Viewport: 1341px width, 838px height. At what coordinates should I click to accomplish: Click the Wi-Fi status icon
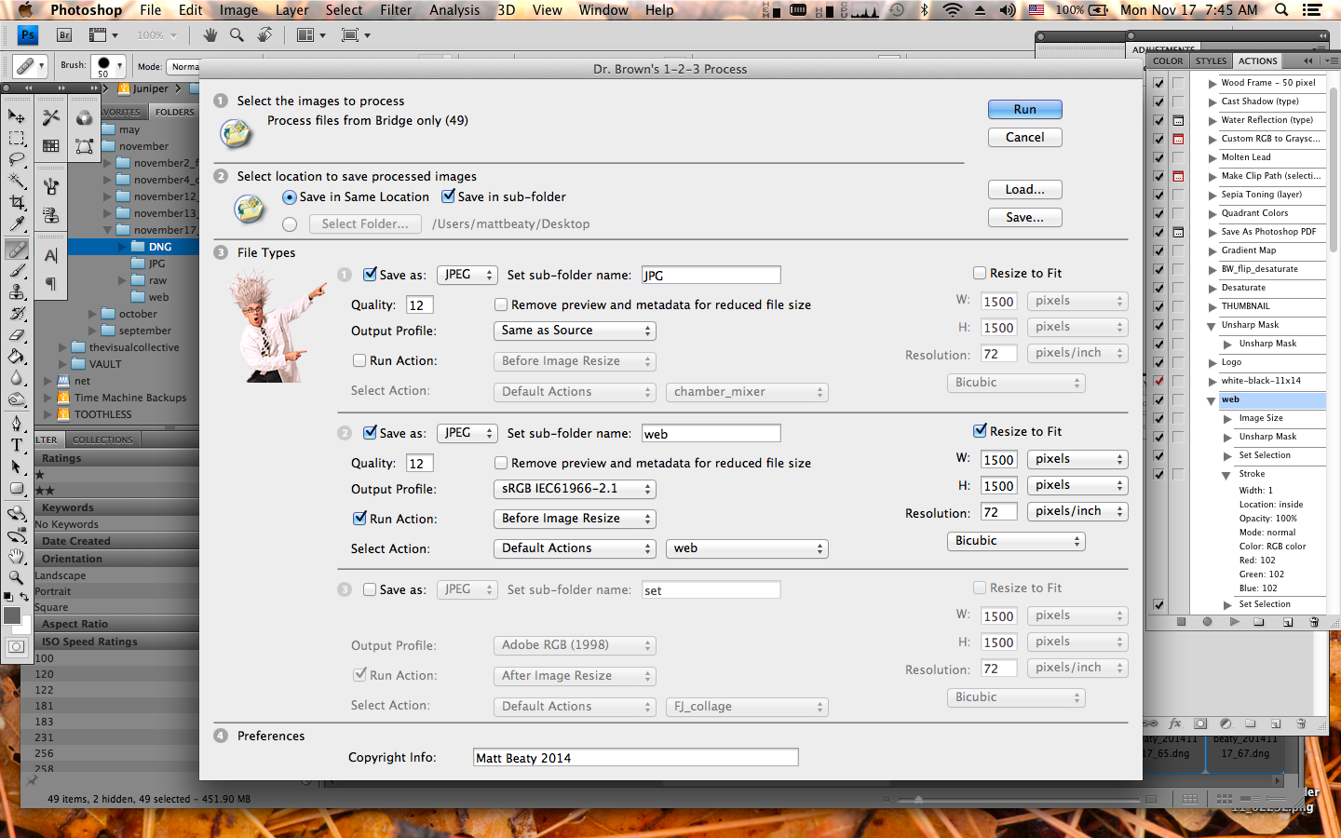[952, 10]
